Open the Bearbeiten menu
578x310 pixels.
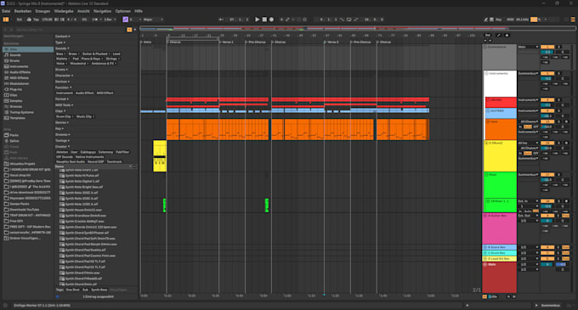[22, 11]
